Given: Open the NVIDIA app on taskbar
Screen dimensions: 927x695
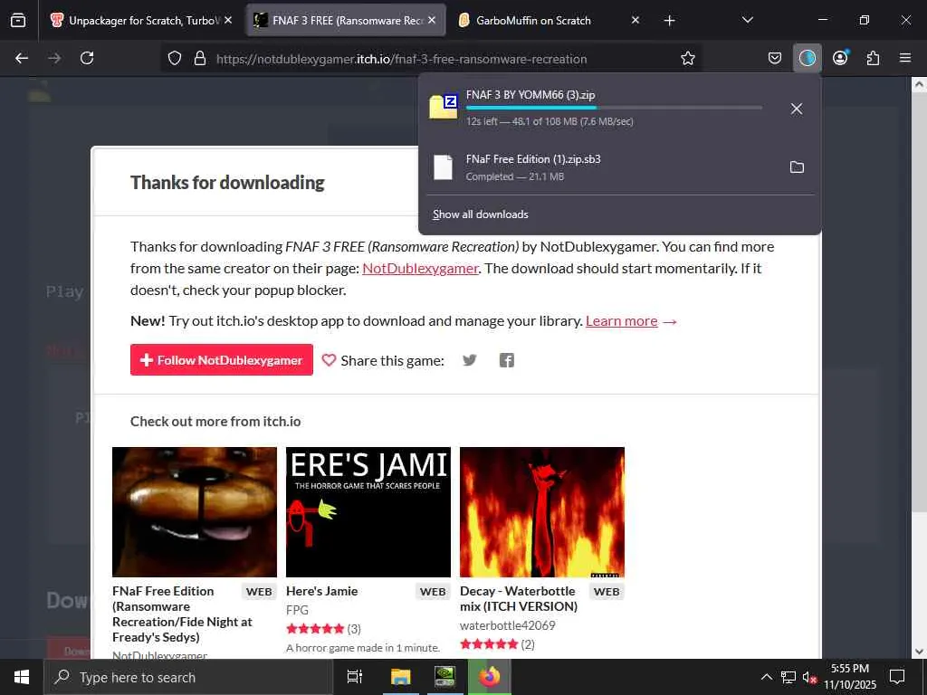Looking at the screenshot, I should click(x=444, y=677).
